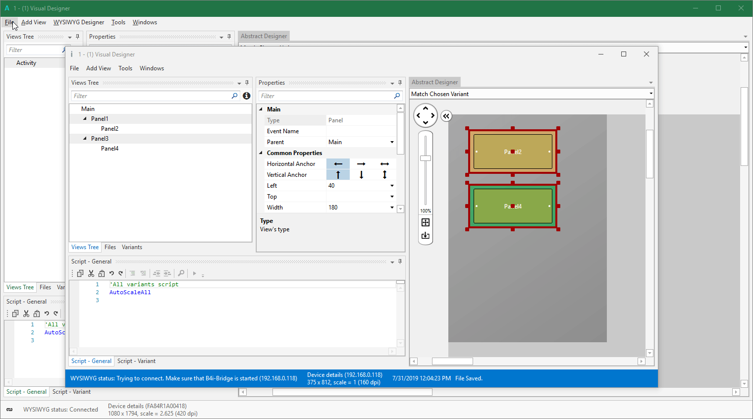Open the Top property dropdown
Image resolution: width=753 pixels, height=419 pixels.
pos(392,197)
